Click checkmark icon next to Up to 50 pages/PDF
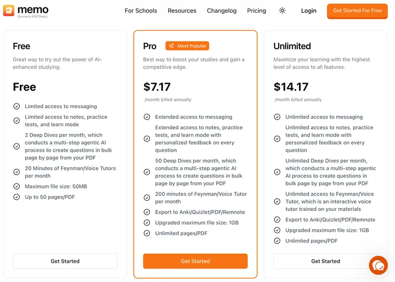This screenshot has width=395, height=282. pyautogui.click(x=17, y=197)
